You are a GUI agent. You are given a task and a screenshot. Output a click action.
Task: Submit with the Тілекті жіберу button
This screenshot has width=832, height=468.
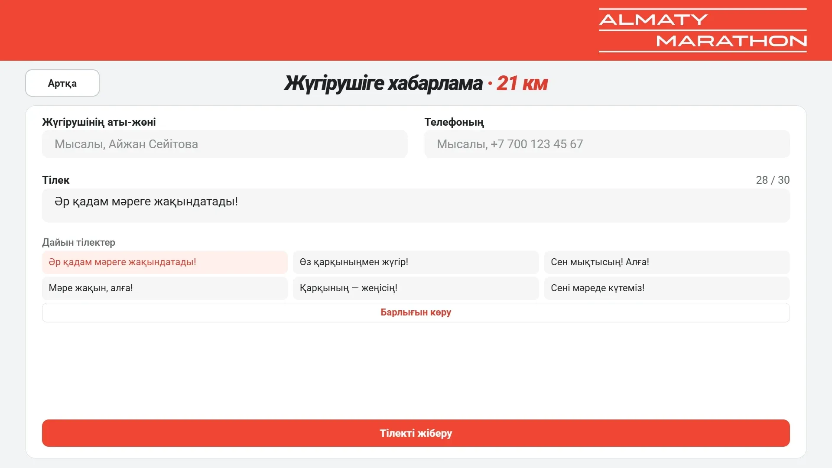coord(416,433)
